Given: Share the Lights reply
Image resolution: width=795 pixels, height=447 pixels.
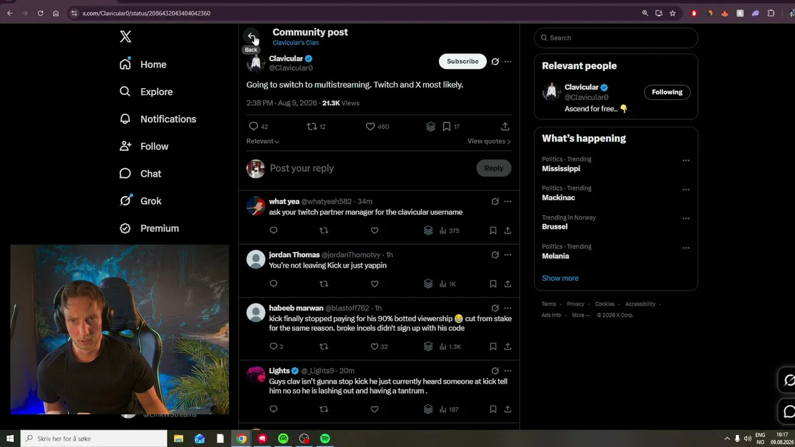Looking at the screenshot, I should [x=507, y=409].
